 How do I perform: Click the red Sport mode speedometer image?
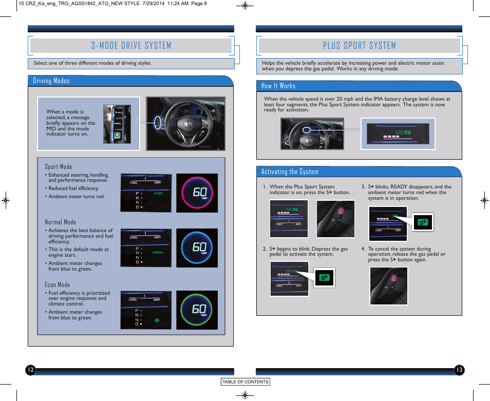(x=197, y=193)
